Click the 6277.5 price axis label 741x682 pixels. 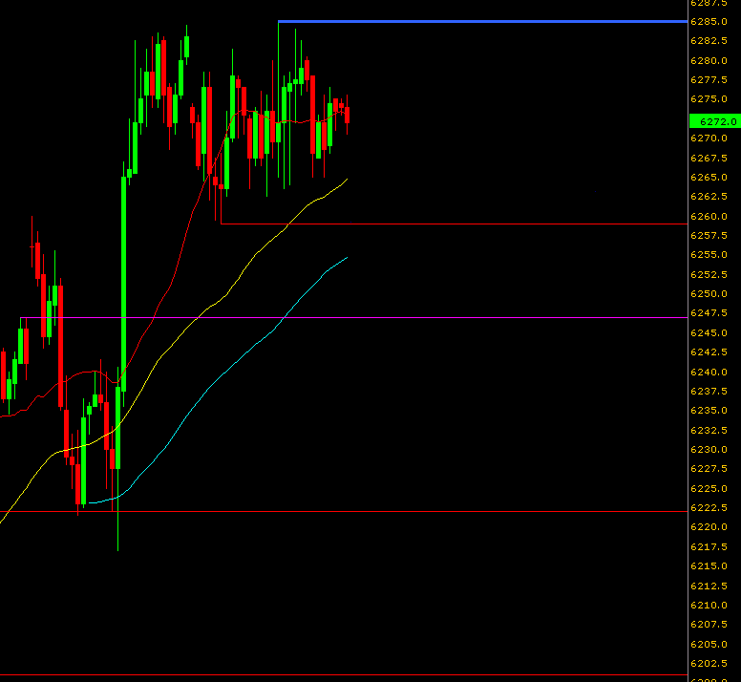tap(709, 80)
